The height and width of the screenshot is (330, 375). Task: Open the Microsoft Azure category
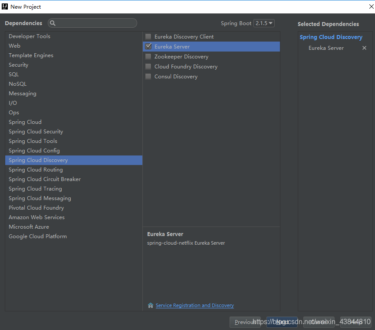pyautogui.click(x=74, y=227)
